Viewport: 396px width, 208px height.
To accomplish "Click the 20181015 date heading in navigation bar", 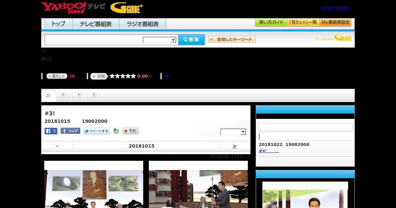I will (142, 146).
